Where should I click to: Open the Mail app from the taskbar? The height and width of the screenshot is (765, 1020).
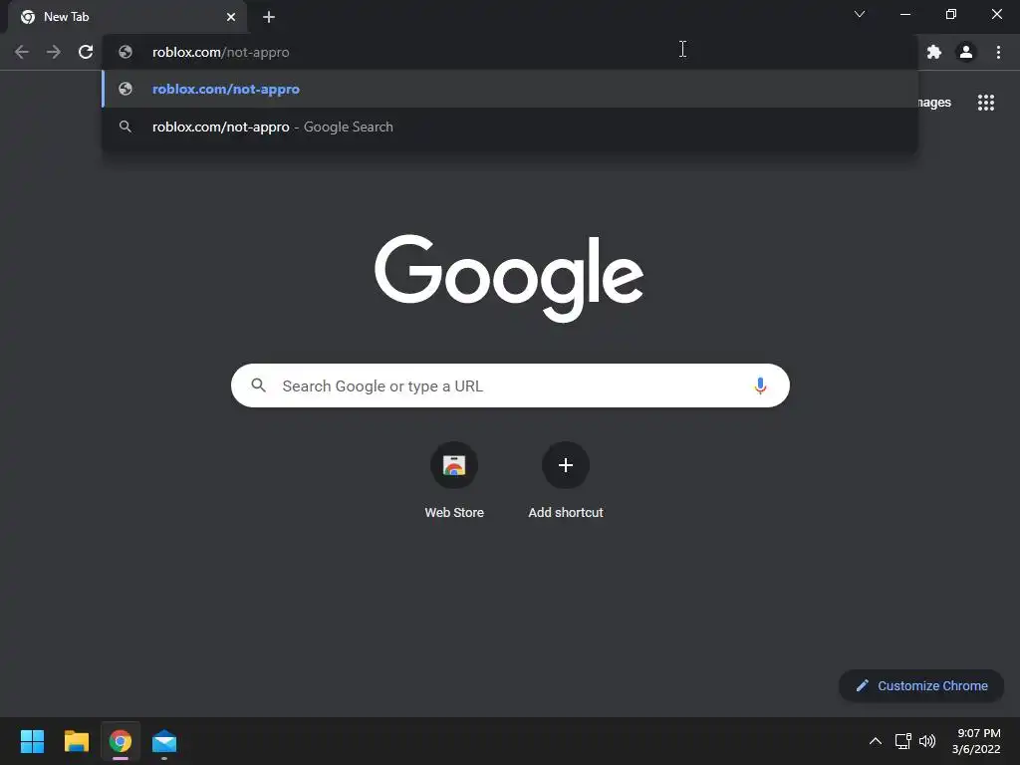pos(164,741)
